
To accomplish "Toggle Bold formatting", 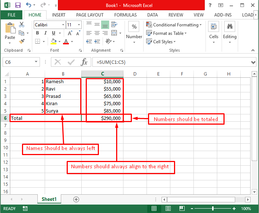I will 37,33.
